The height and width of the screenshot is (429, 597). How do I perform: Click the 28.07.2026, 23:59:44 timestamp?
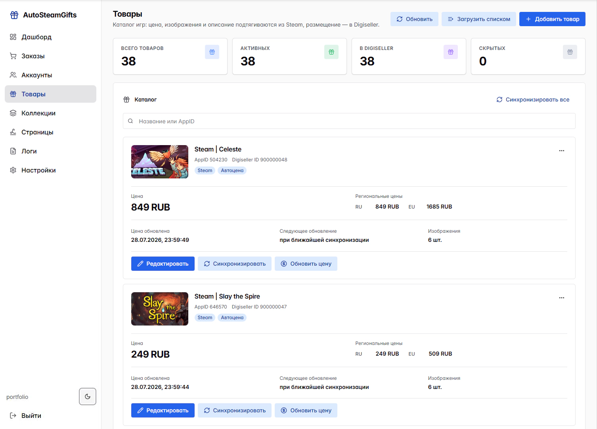click(160, 387)
